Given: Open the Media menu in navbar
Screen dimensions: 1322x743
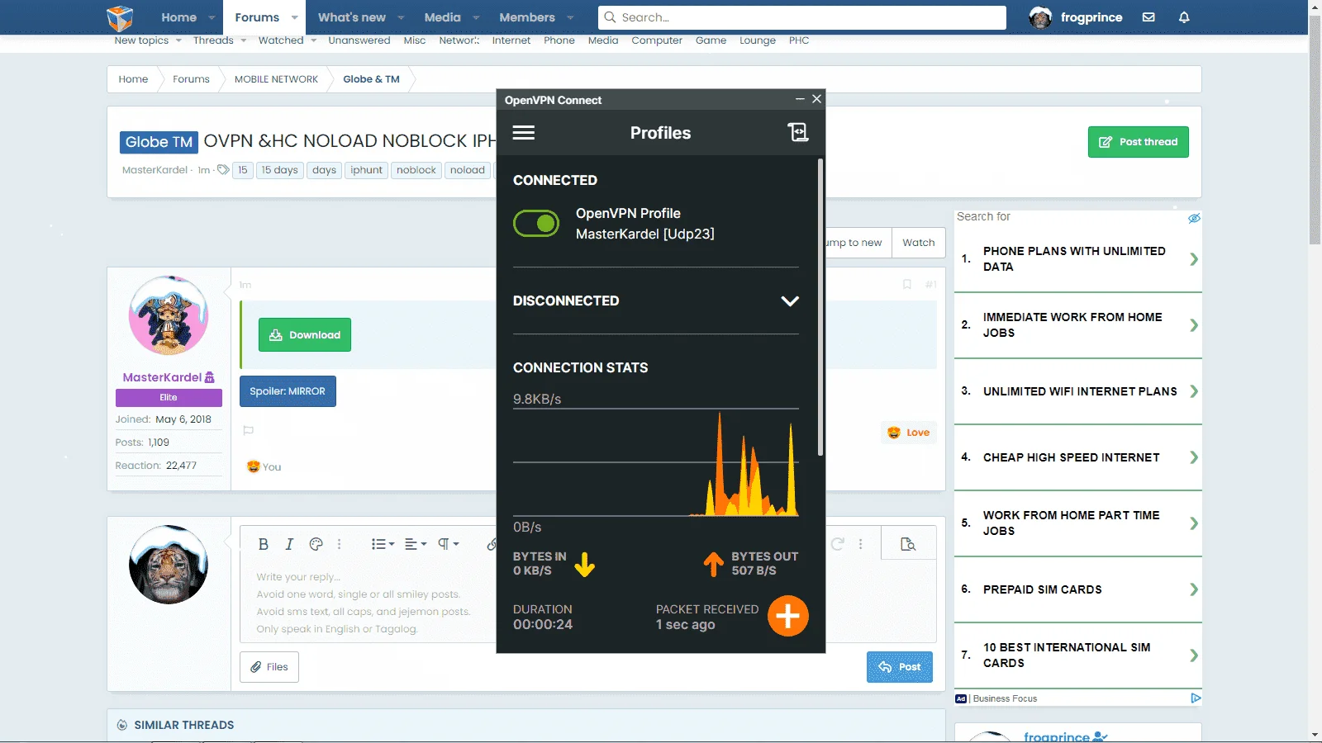Looking at the screenshot, I should [443, 17].
